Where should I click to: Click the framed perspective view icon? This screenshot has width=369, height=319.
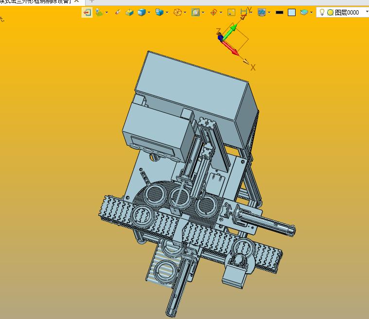195,12
